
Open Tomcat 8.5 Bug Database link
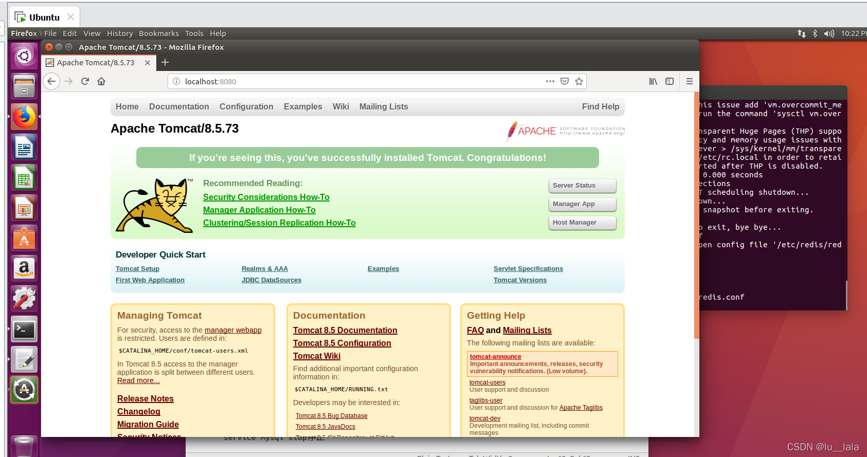click(332, 416)
